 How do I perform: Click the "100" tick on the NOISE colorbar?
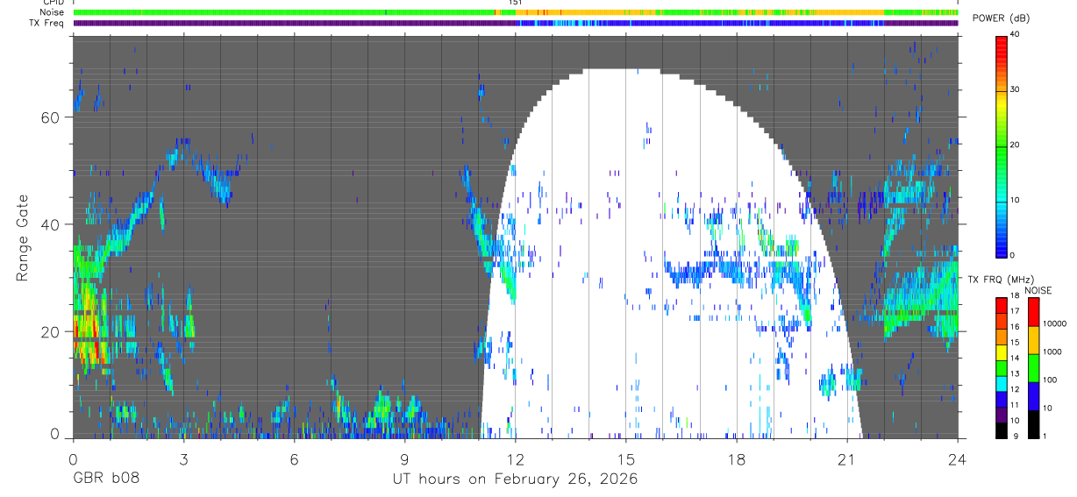(1050, 380)
